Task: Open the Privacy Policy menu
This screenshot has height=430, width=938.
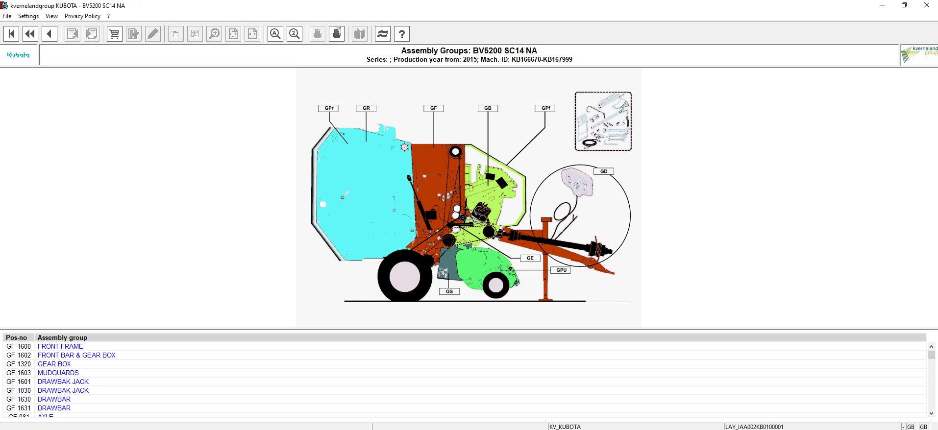Action: [82, 16]
